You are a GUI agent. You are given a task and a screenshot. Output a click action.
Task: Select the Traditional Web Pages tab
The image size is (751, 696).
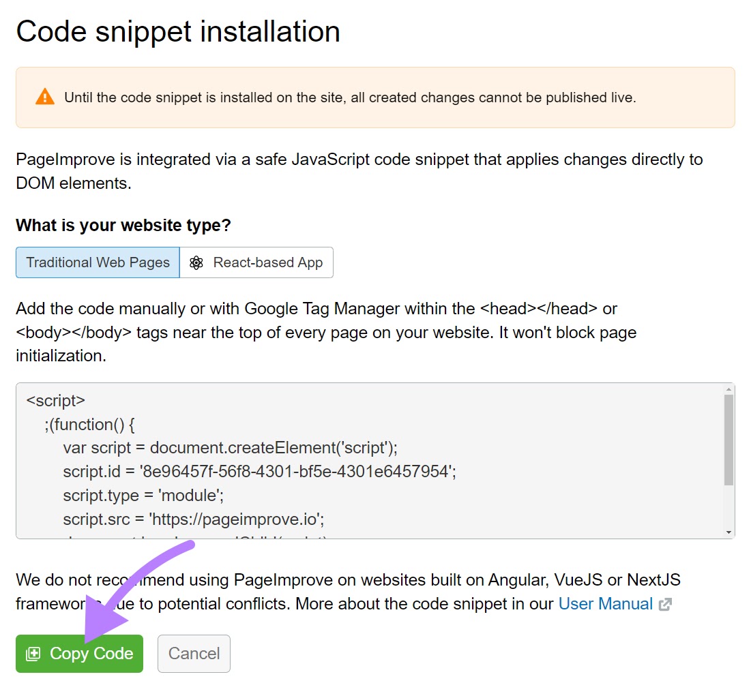(x=97, y=262)
